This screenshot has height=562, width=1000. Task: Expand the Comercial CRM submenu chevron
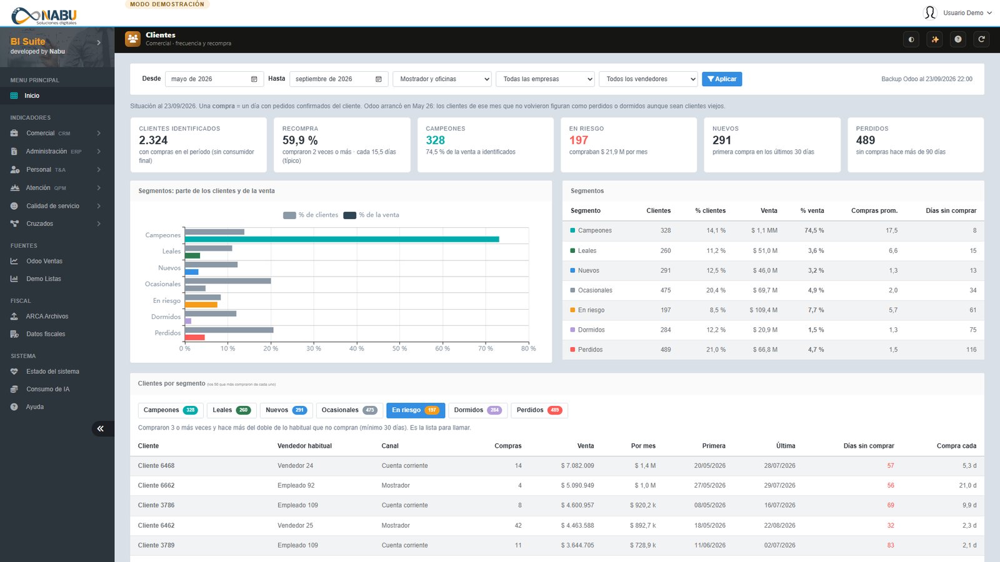(99, 133)
